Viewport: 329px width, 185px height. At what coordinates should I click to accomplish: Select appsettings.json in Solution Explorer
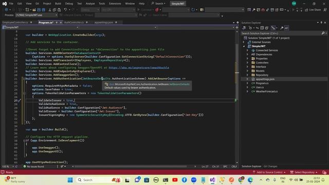click(265, 79)
